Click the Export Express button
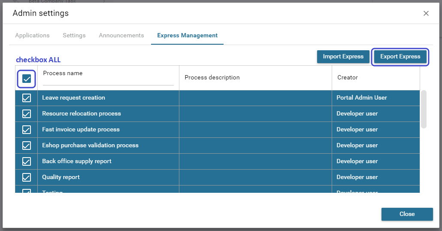 click(400, 57)
